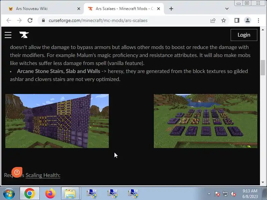
Task: Click the Login button
Action: click(244, 35)
